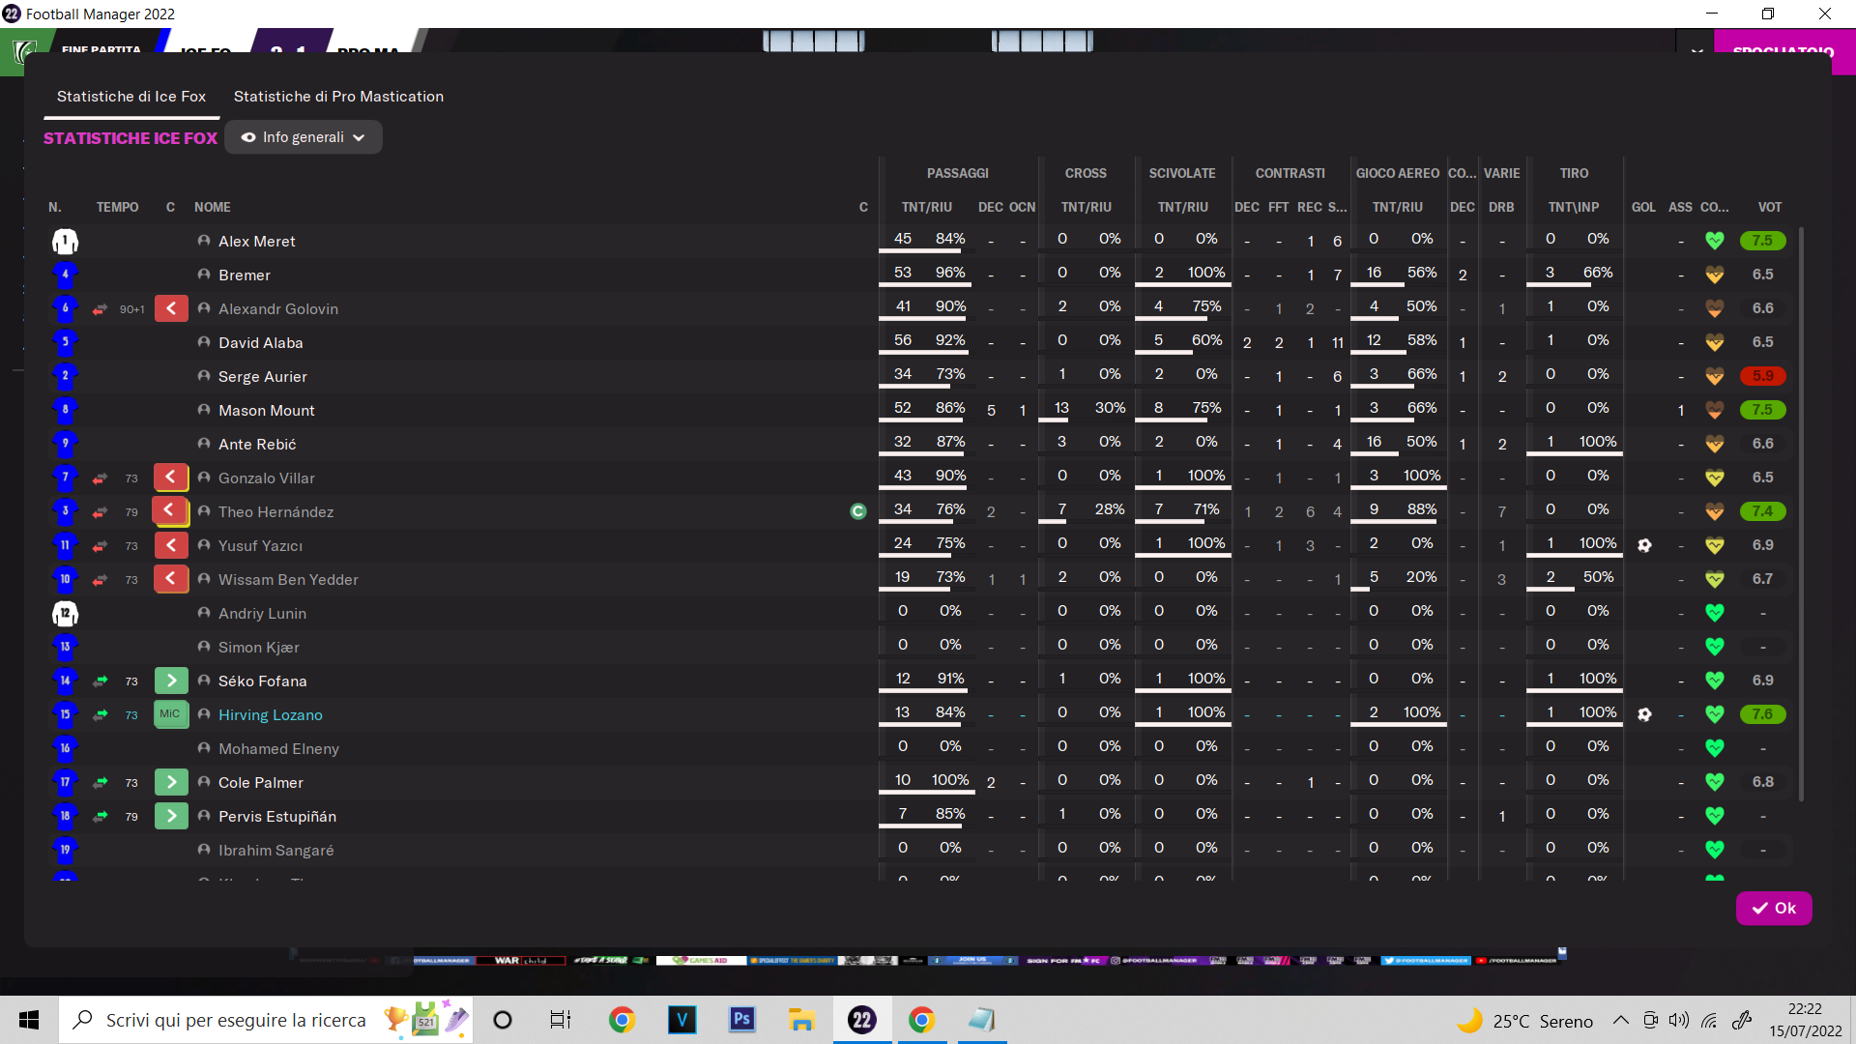Click the substituted-on arrow for Cole Palmer

[x=171, y=782]
